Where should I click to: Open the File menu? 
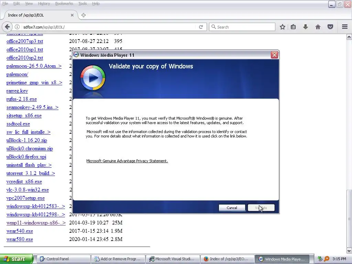point(5,3)
